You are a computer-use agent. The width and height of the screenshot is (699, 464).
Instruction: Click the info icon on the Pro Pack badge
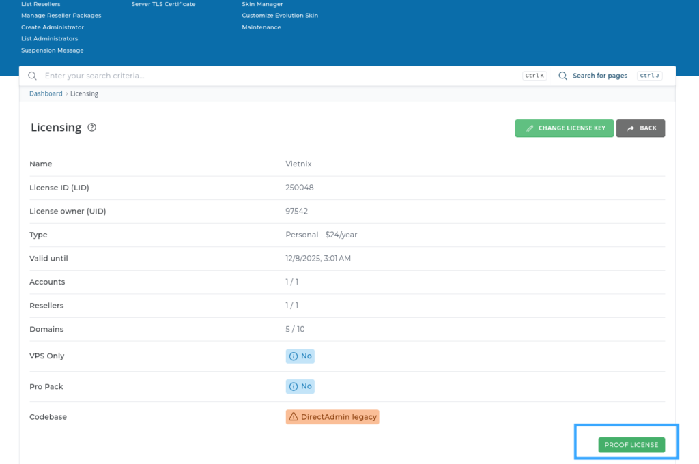(x=292, y=386)
